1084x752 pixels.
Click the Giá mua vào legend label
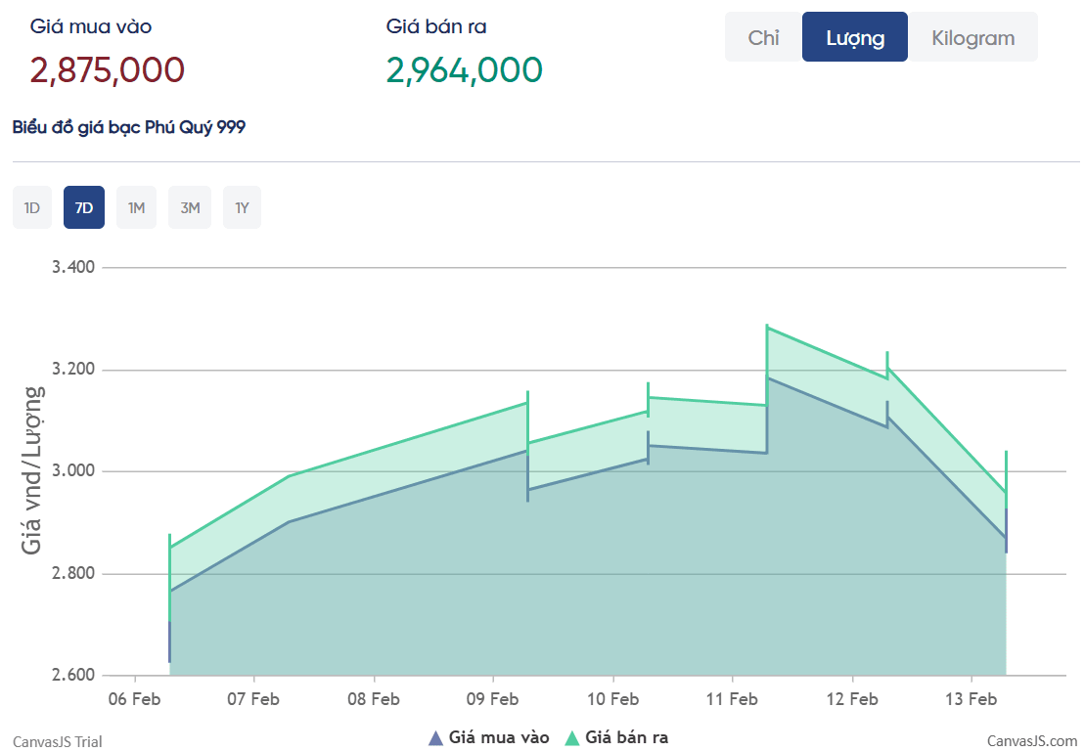click(499, 737)
